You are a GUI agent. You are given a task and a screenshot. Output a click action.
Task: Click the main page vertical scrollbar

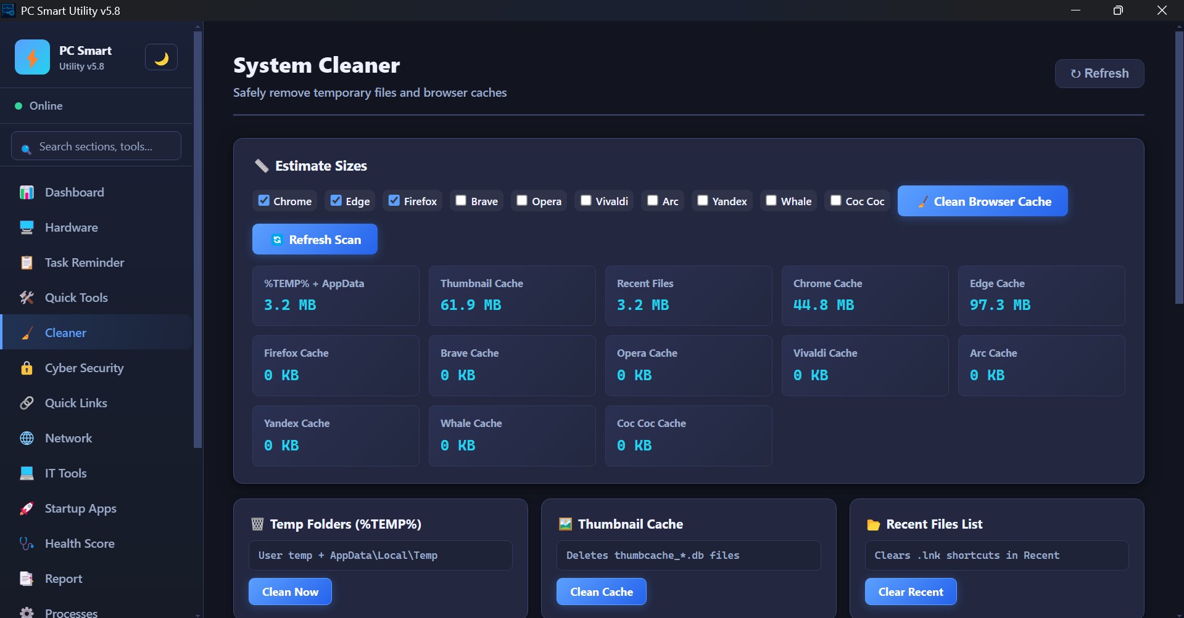(1179, 166)
